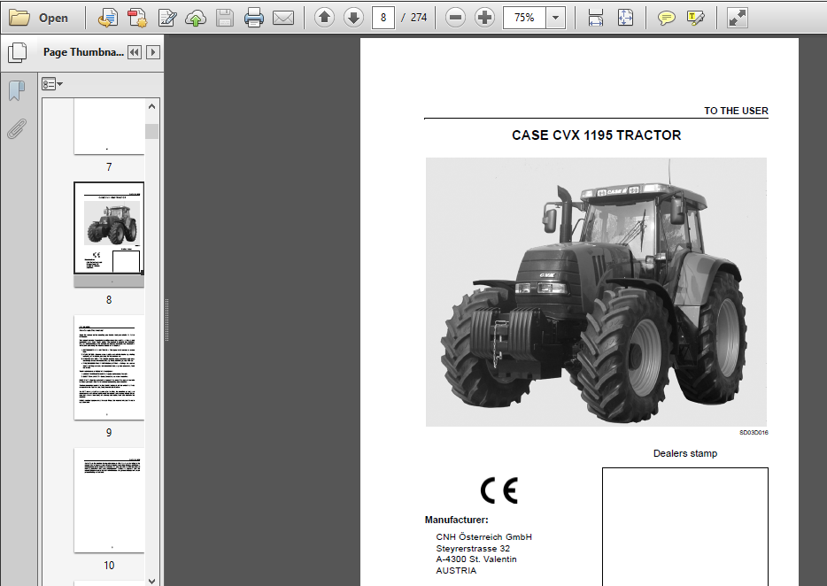Screen dimensions: 827x586
Task: Click the Open text button
Action: pyautogui.click(x=53, y=18)
